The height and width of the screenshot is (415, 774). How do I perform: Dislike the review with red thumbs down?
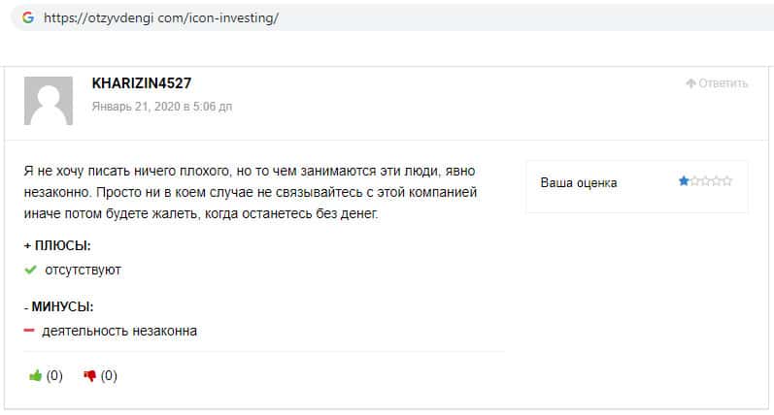click(x=90, y=376)
